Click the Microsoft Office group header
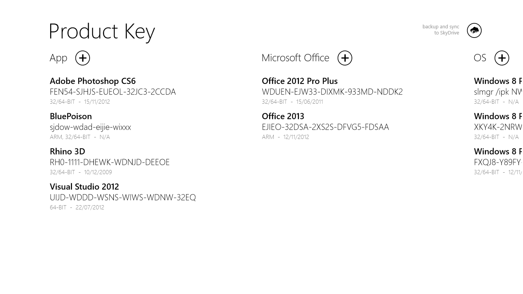 295,58
